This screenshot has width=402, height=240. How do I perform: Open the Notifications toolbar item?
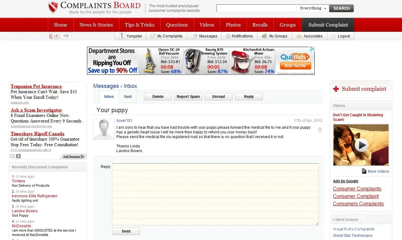[239, 36]
